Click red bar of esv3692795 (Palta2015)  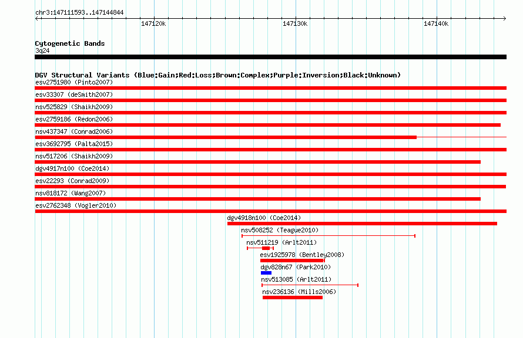[270, 150]
